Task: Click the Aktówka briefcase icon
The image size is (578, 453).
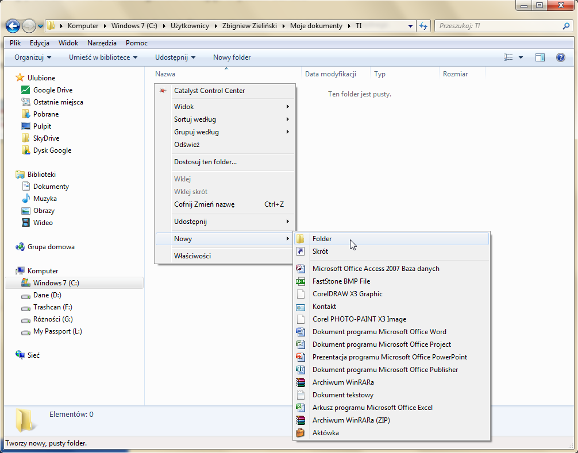Action: [x=300, y=433]
